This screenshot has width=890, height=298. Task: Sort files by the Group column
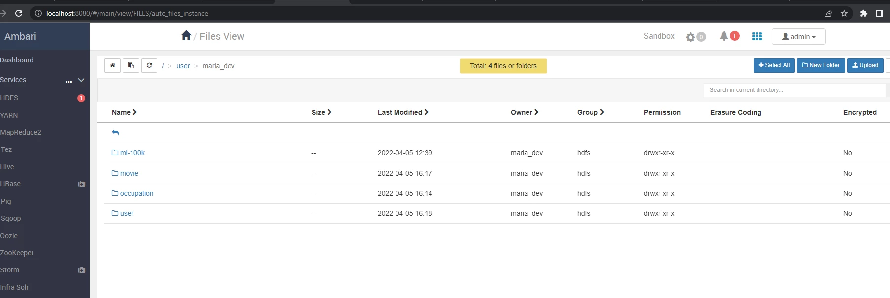(591, 112)
